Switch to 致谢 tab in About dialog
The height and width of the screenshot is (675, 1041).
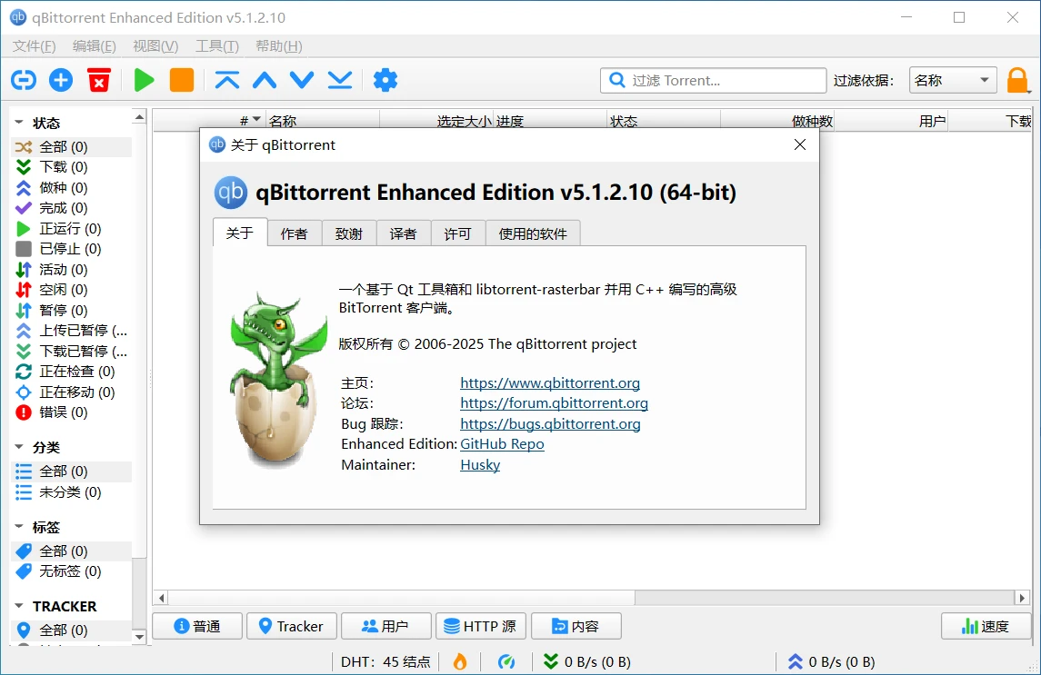click(x=349, y=233)
